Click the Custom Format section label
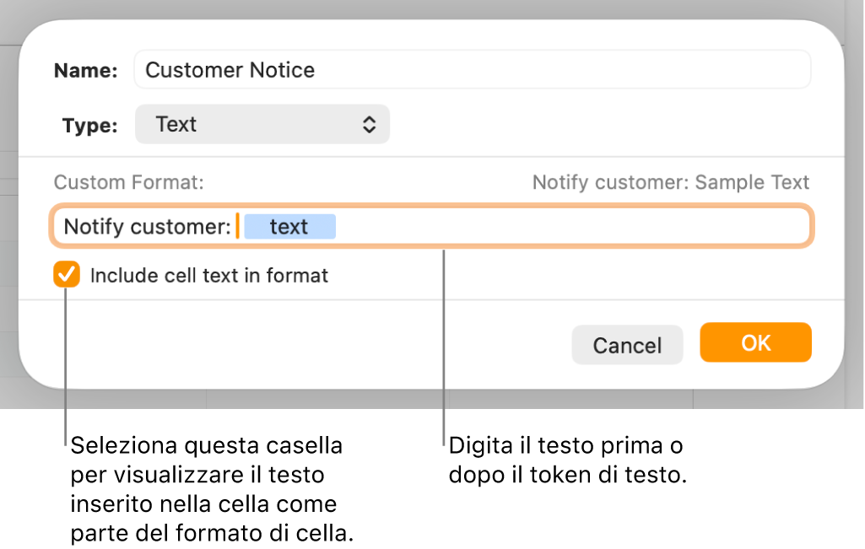 (128, 181)
